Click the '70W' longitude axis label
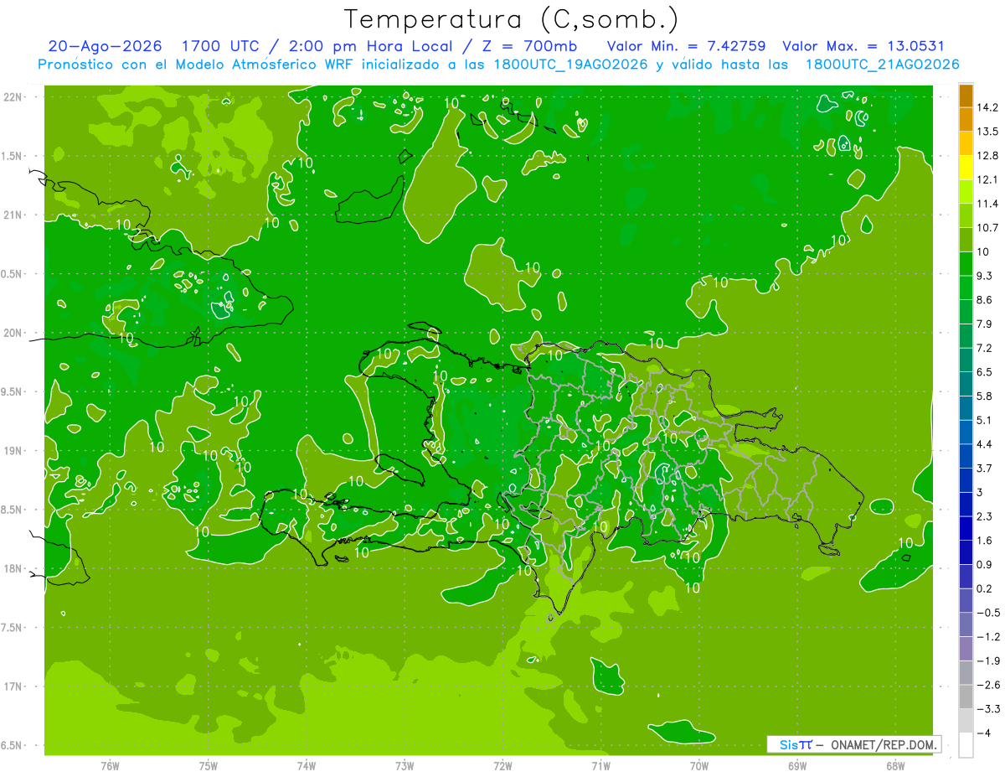 (699, 765)
